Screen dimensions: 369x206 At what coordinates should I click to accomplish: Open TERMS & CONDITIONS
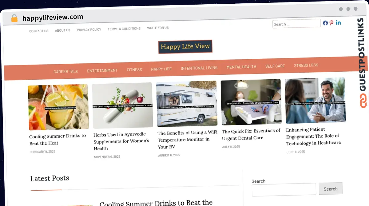124,29
